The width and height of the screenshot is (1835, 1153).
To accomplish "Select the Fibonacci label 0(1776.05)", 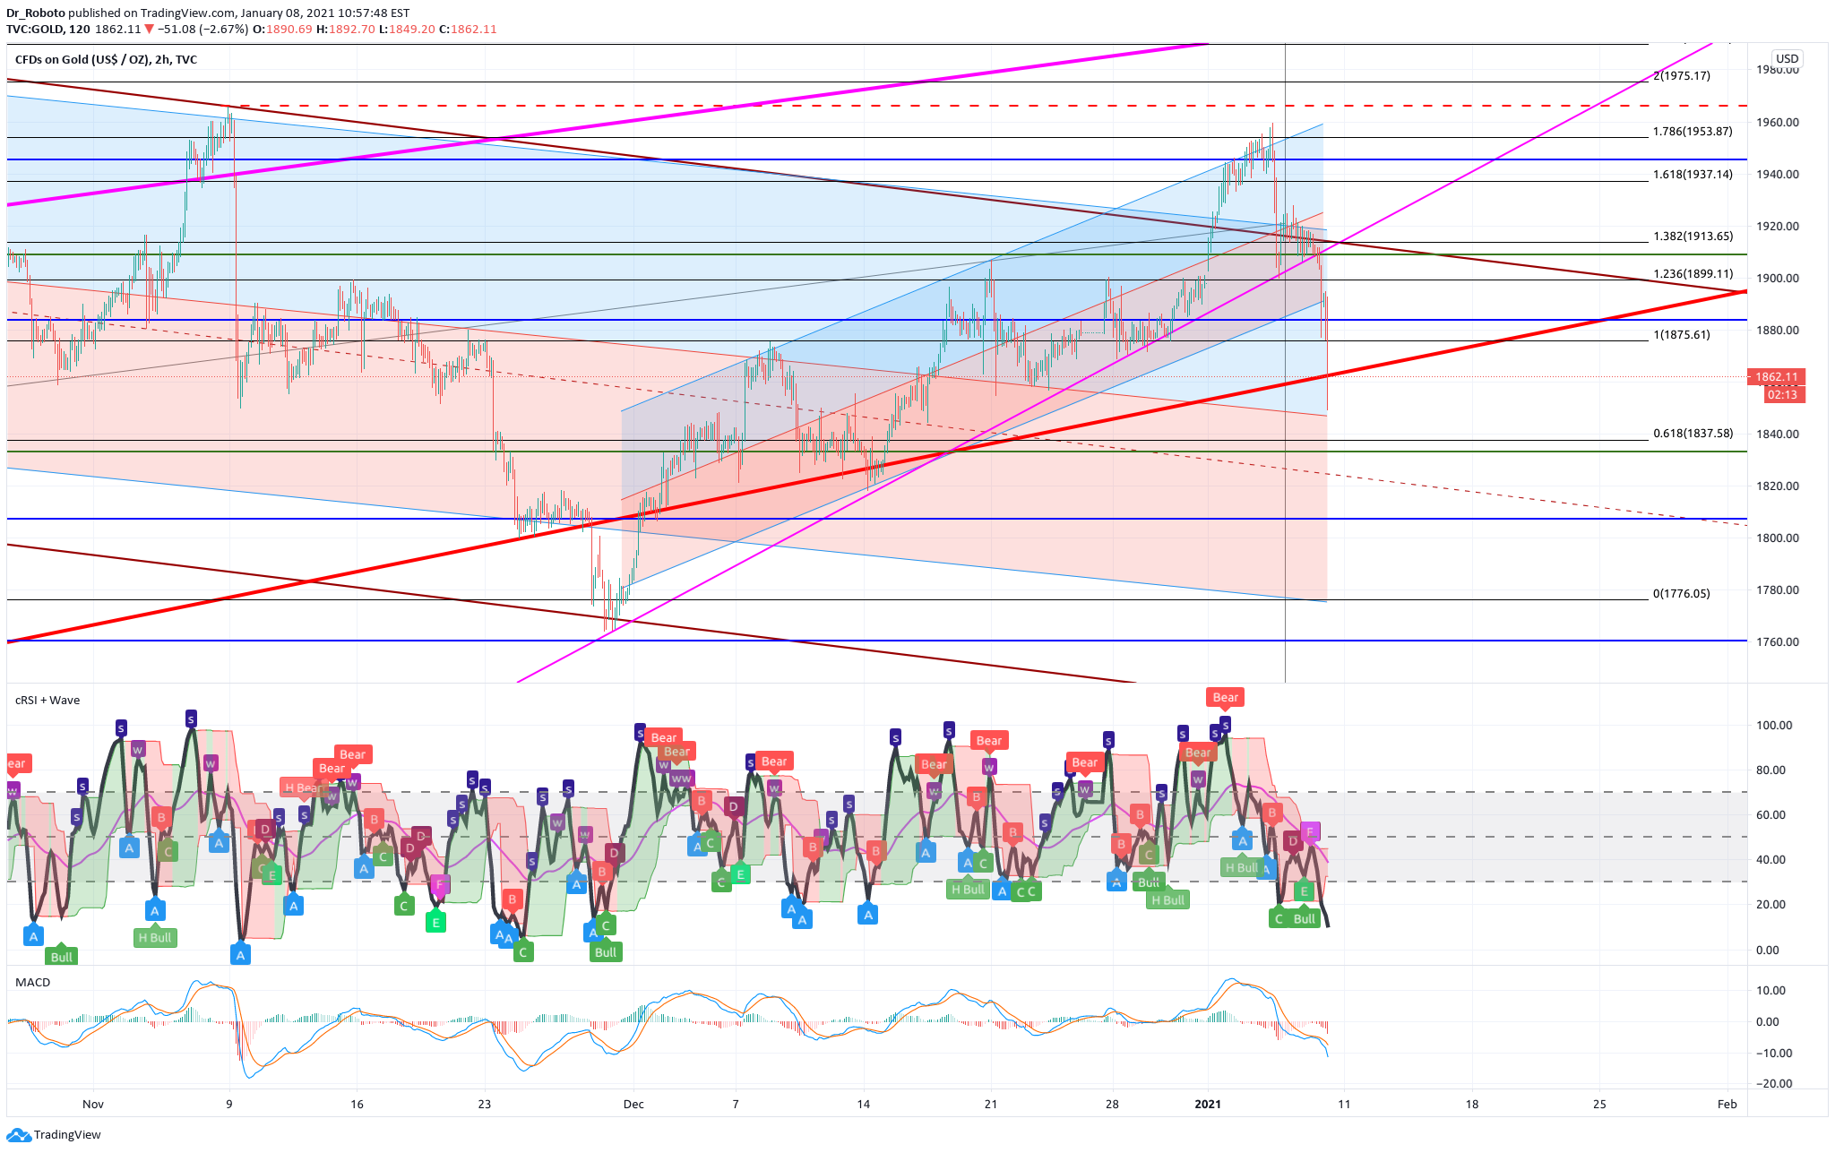I will 1682,594.
